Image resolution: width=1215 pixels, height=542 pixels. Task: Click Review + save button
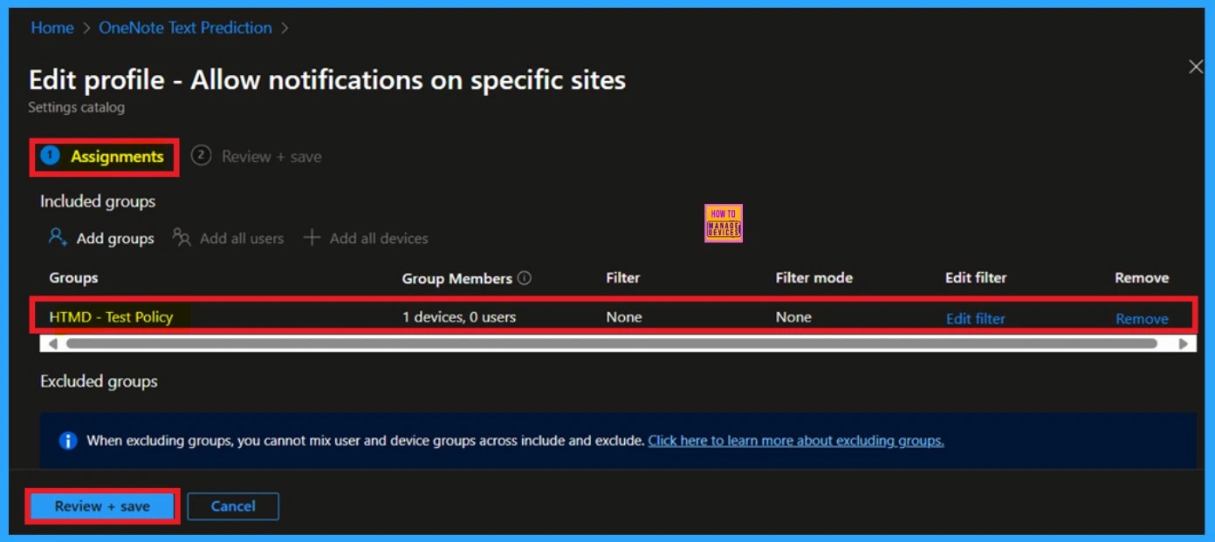tap(102, 506)
